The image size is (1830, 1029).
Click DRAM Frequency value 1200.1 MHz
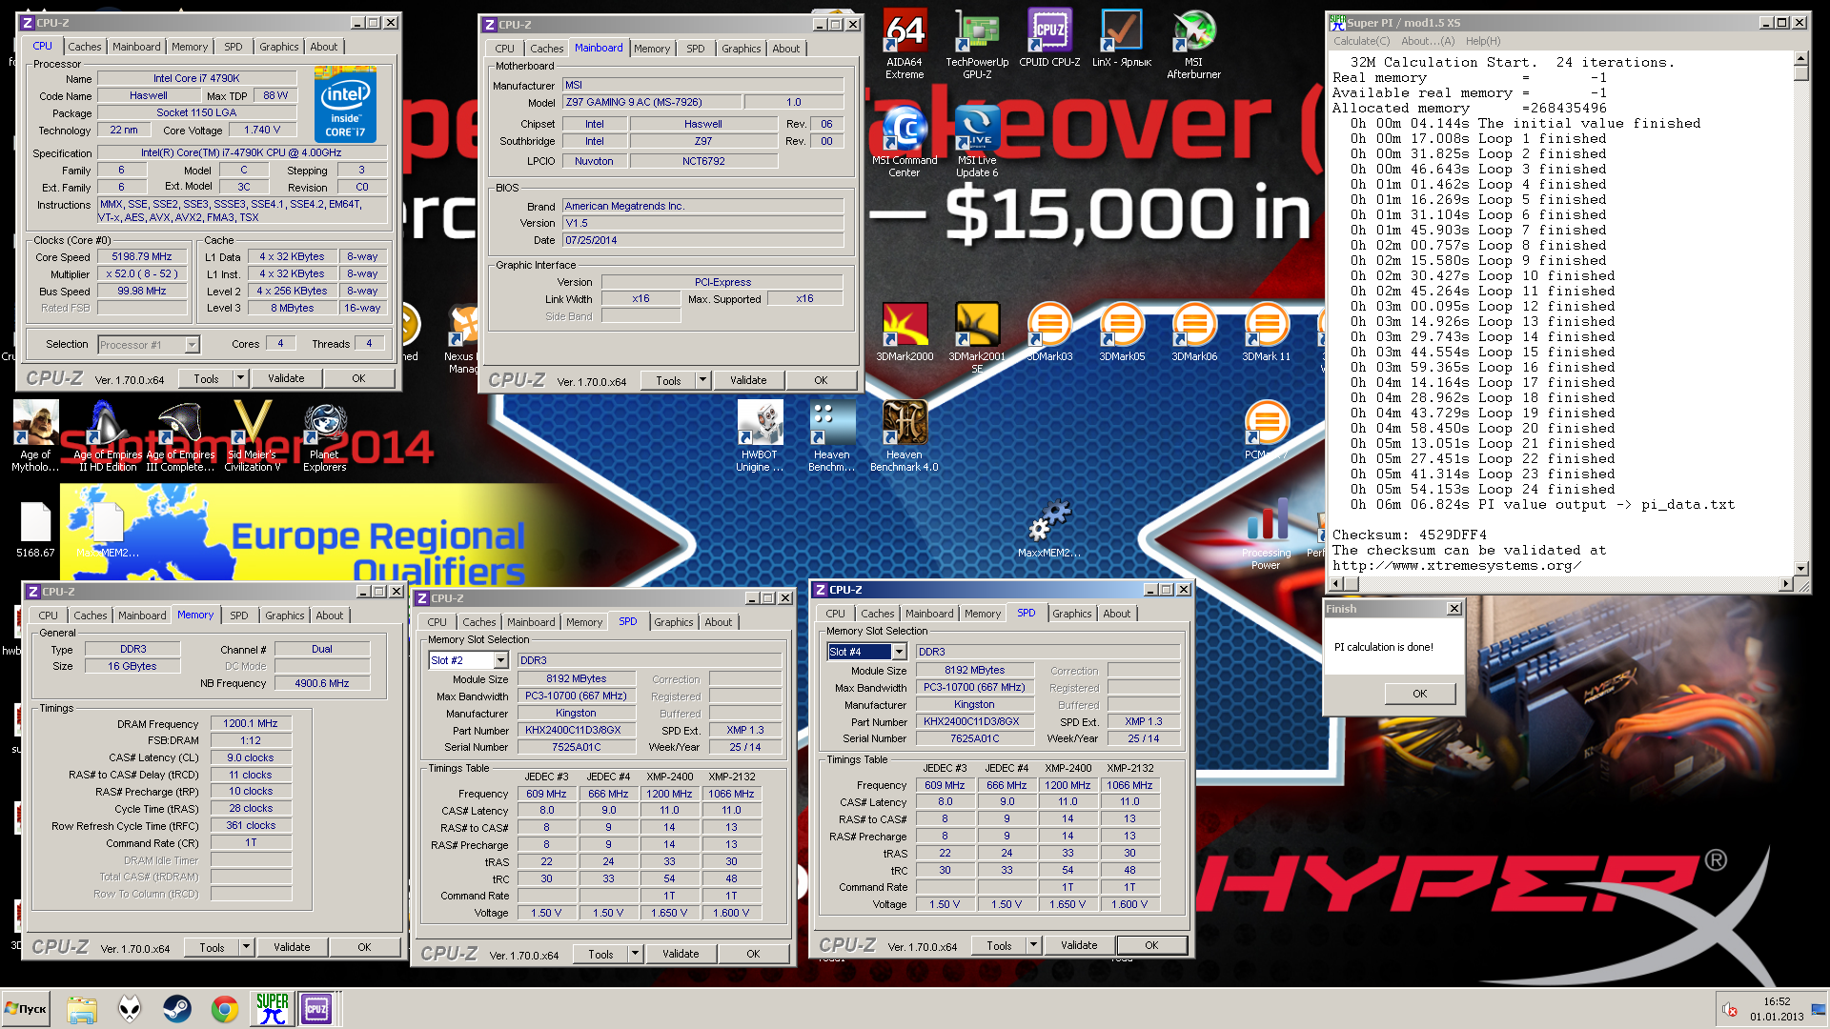click(x=250, y=723)
